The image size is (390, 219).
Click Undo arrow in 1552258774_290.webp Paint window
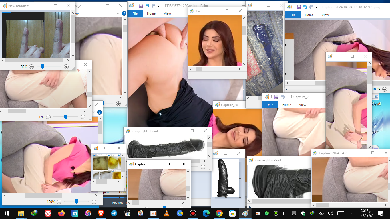tap(147, 6)
